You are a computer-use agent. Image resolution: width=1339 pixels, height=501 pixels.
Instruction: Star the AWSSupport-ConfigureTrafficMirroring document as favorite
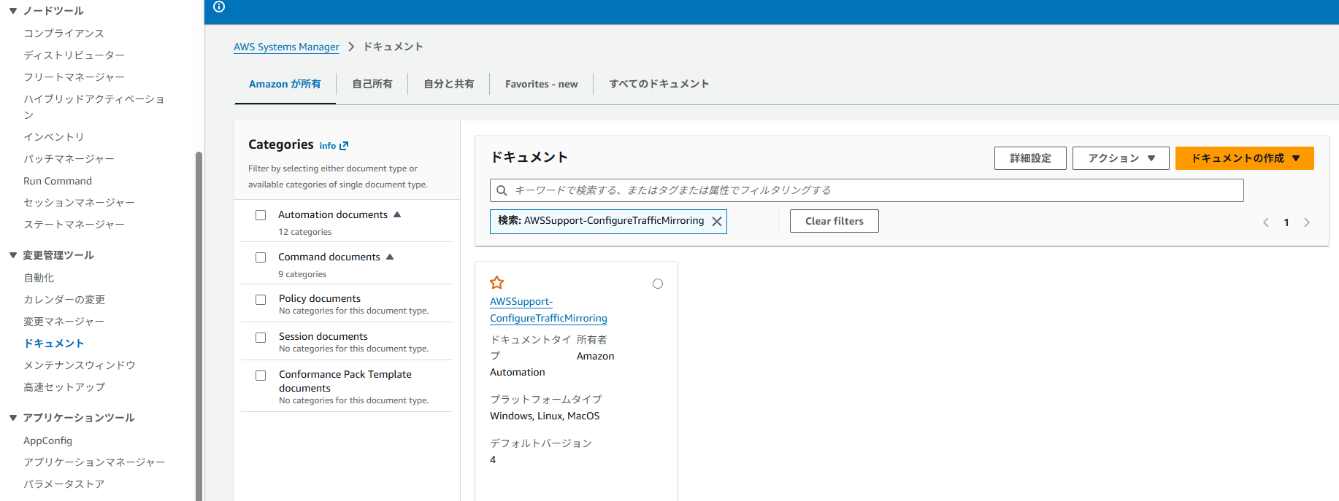(497, 282)
